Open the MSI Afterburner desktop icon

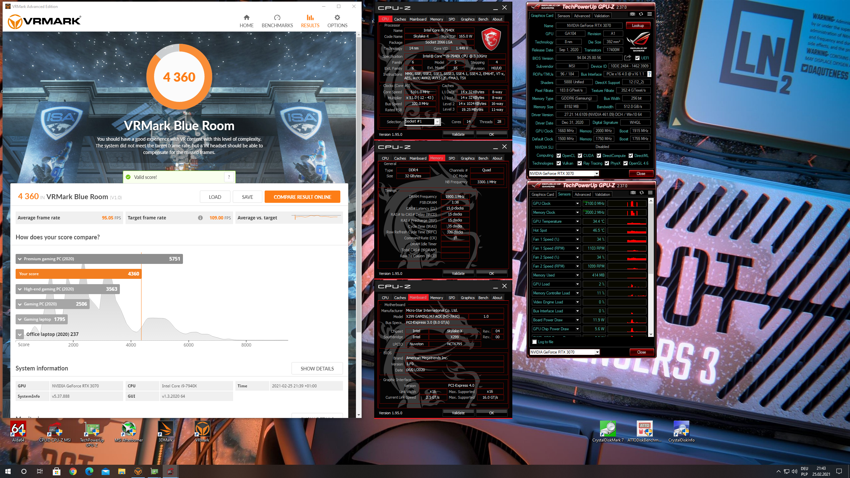tap(129, 431)
